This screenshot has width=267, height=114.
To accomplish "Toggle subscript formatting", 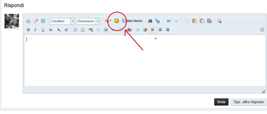I will click(59, 30).
